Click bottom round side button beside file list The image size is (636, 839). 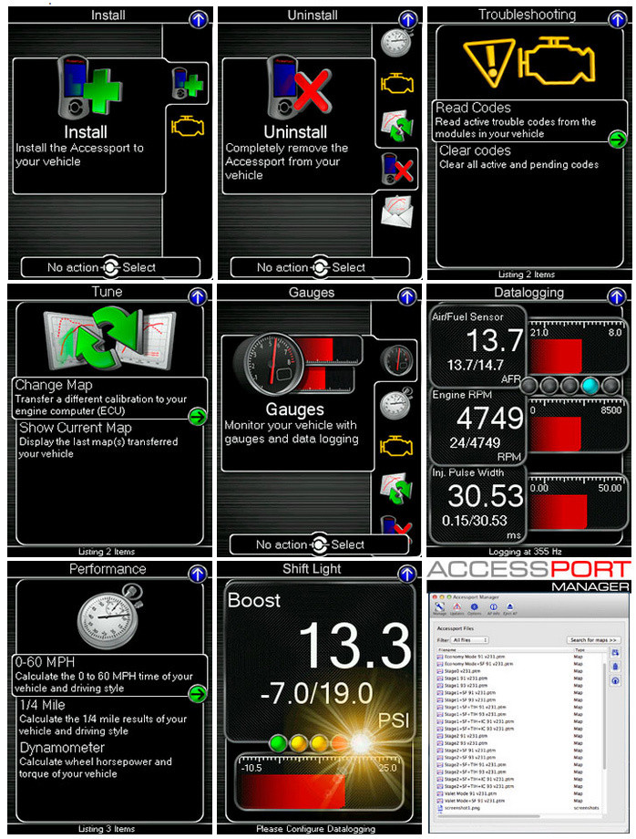[x=615, y=680]
